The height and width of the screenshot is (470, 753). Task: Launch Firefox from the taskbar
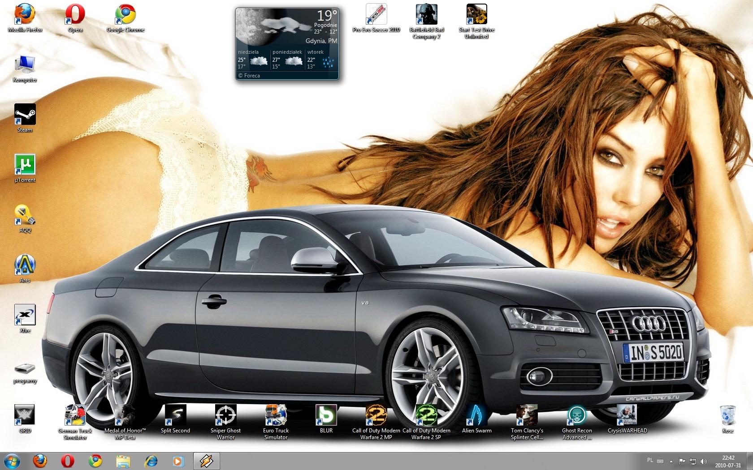40,461
